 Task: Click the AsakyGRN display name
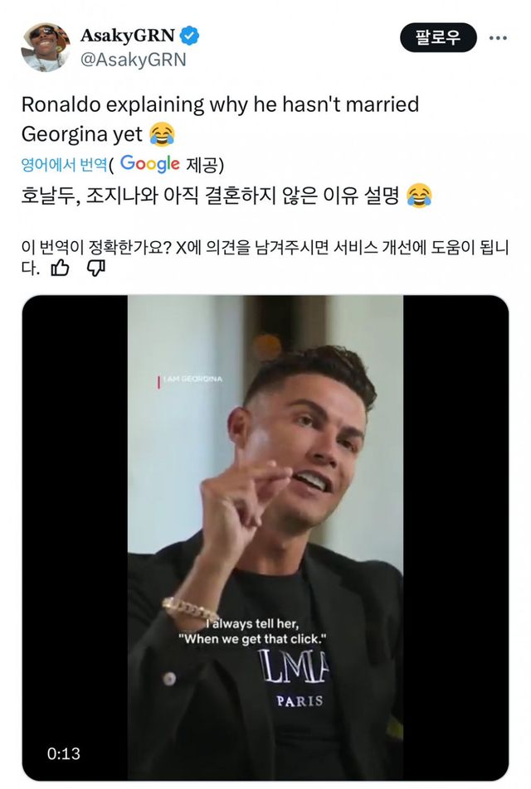(128, 36)
